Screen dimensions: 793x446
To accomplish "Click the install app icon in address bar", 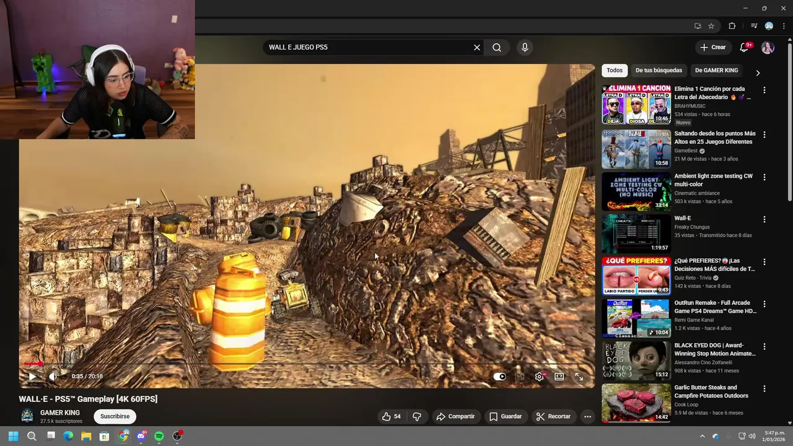I will click(x=698, y=26).
